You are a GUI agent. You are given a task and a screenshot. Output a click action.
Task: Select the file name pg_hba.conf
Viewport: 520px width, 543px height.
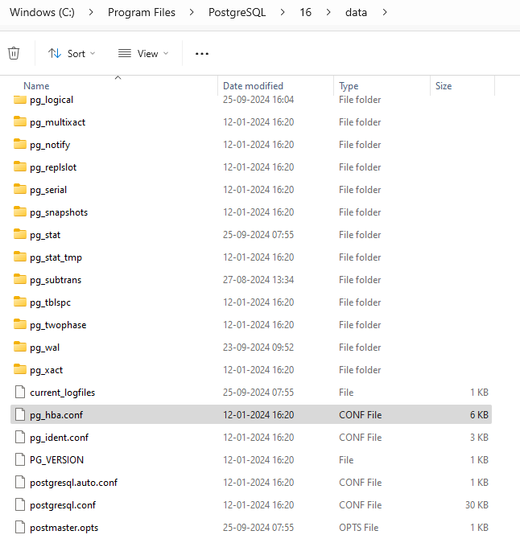pyautogui.click(x=56, y=415)
